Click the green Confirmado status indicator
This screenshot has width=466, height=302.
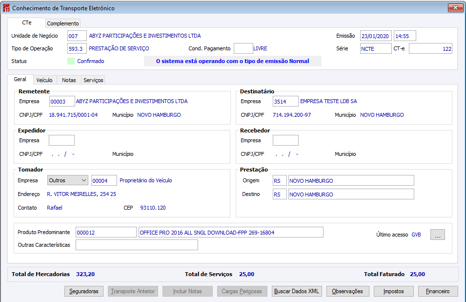[71, 61]
